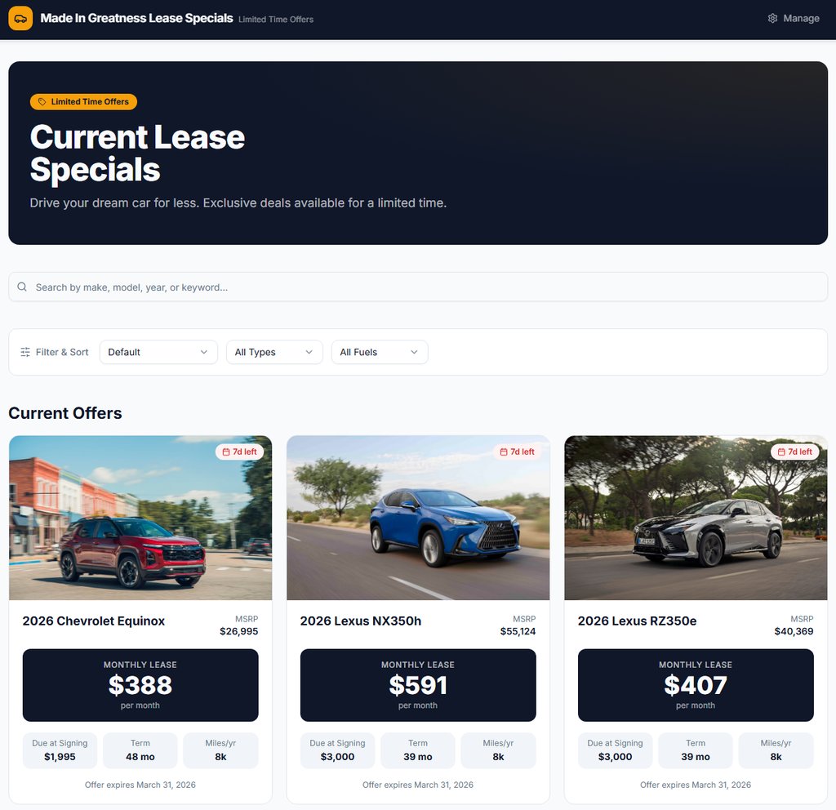Open the Default sort dropdown
Image resolution: width=836 pixels, height=810 pixels.
point(158,352)
